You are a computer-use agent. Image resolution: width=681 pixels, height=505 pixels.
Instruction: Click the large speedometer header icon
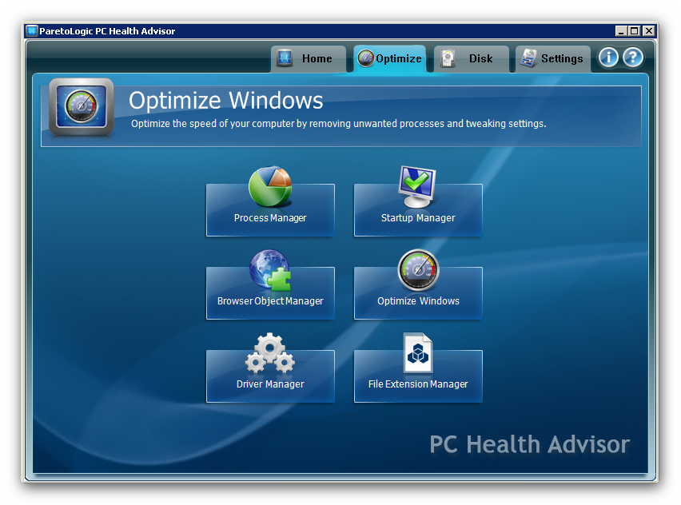click(x=82, y=106)
